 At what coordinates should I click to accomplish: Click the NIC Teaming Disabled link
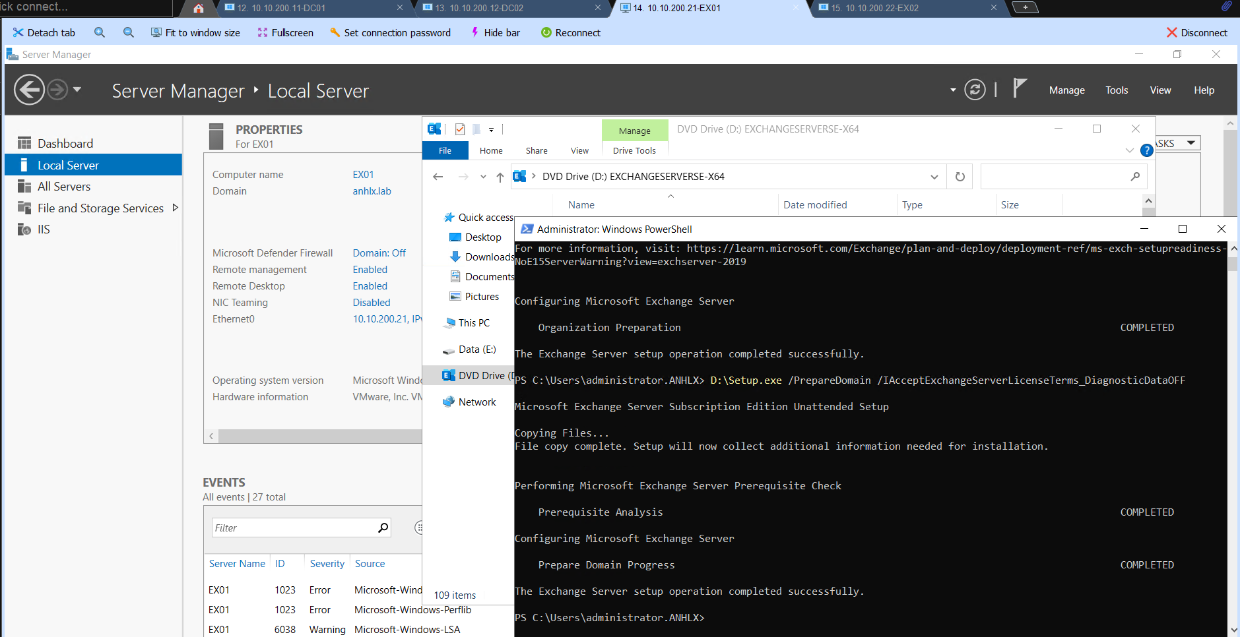[371, 303]
